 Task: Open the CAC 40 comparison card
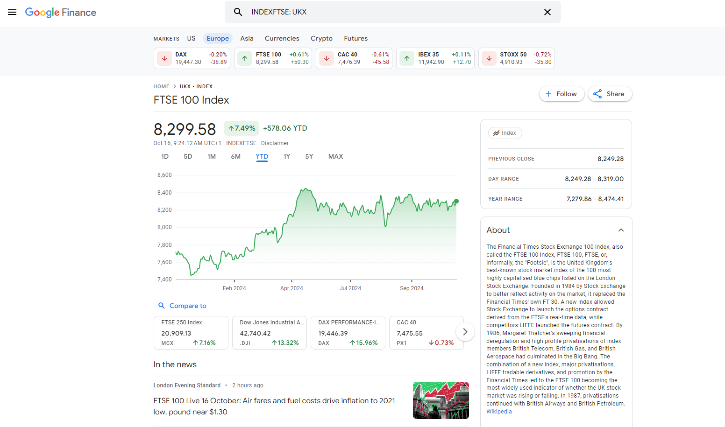[426, 333]
